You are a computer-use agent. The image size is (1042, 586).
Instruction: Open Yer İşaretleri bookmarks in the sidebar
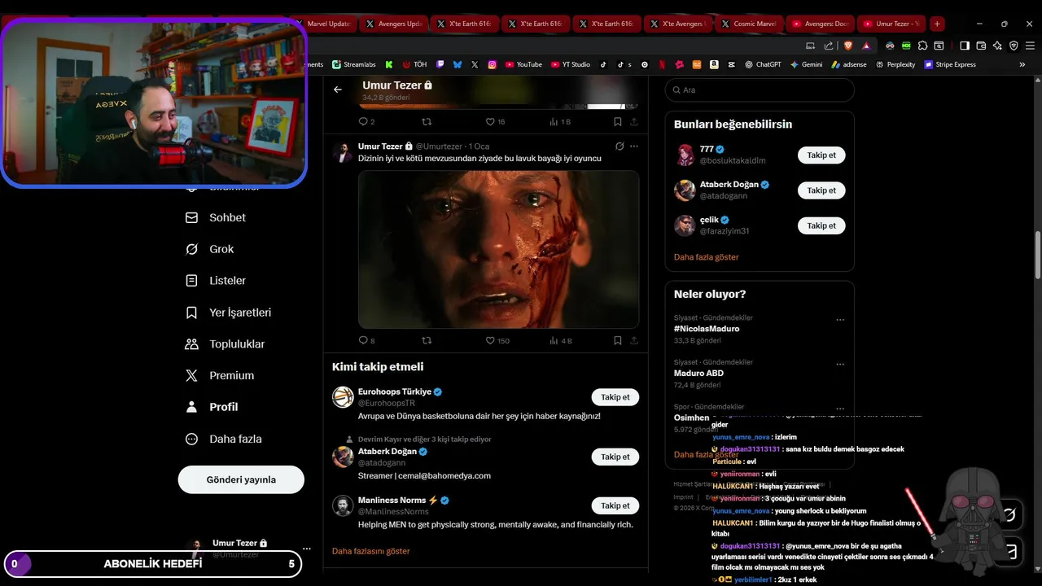pos(229,313)
